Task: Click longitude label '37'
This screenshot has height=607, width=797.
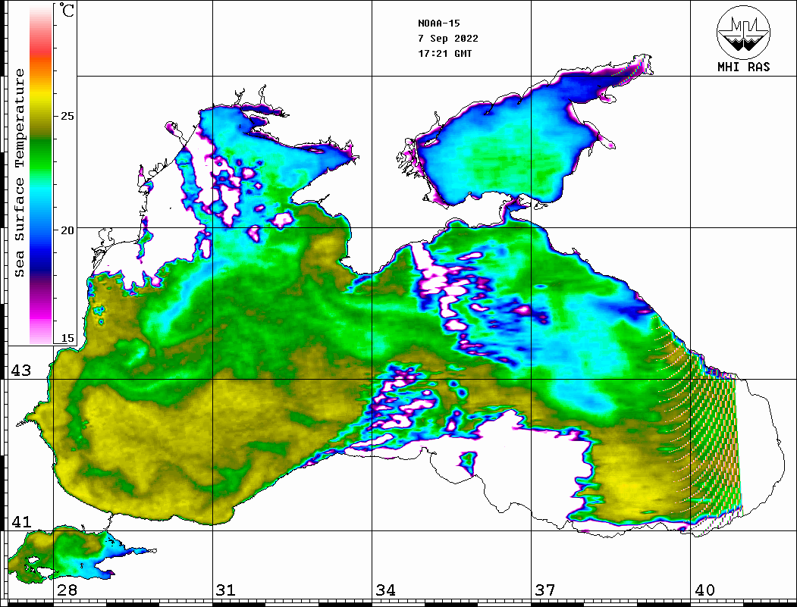Action: coord(545,590)
